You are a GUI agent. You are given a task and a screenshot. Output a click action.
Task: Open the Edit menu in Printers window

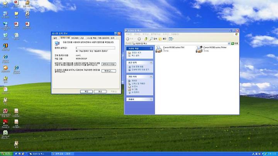pyautogui.click(x=137, y=34)
